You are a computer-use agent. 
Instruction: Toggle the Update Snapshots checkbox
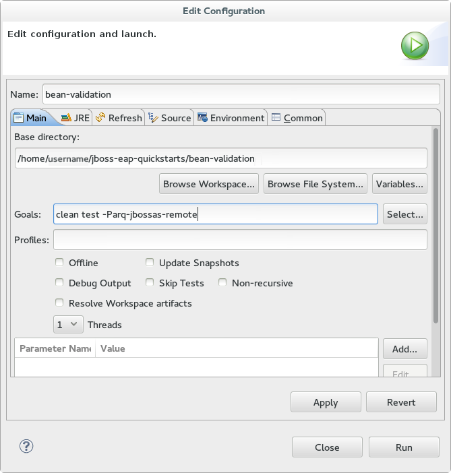[150, 263]
